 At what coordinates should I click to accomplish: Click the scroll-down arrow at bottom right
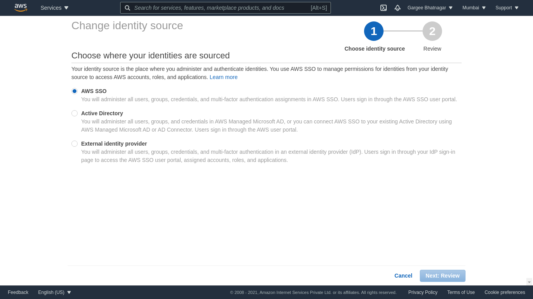[x=529, y=282]
